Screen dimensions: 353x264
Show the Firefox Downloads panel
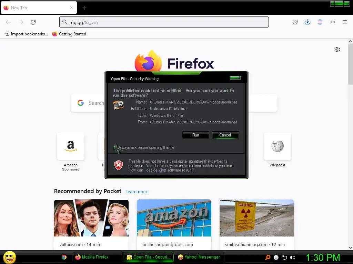(x=307, y=22)
